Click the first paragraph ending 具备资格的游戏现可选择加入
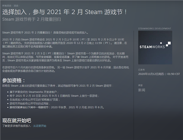This screenshot has width=183, height=140. [x=45, y=33]
